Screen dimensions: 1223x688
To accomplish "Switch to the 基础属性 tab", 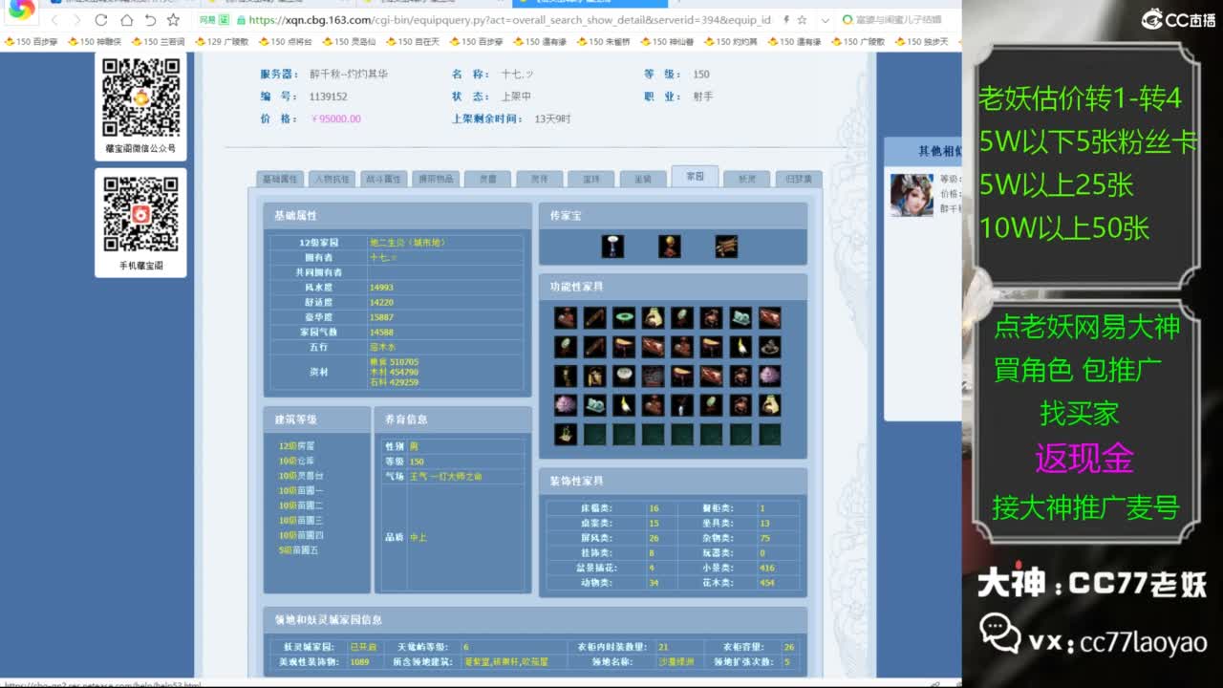I will (279, 179).
